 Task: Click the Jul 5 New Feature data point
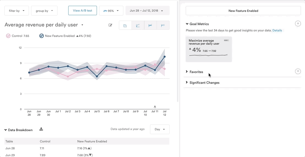[x=97, y=77]
